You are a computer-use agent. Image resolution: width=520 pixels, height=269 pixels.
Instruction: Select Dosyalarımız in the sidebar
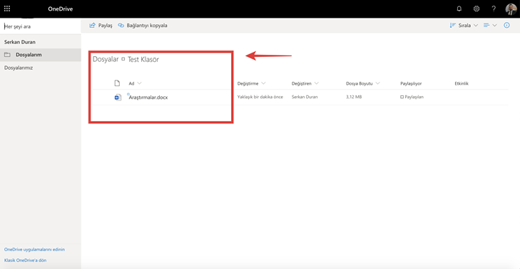[x=19, y=68]
